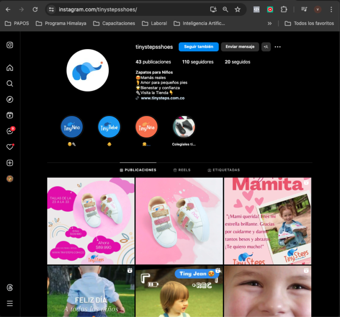The width and height of the screenshot is (340, 317).
Task: Open Todos los favoritos folder
Action: [309, 23]
